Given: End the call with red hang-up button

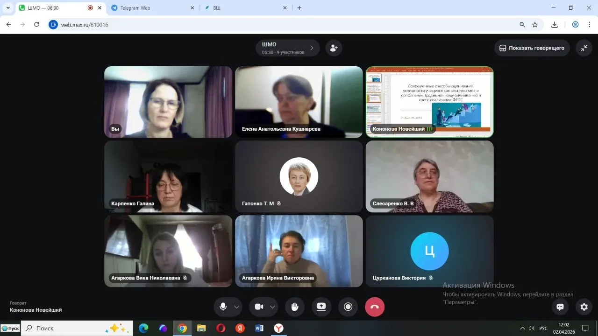Looking at the screenshot, I should click(x=375, y=307).
